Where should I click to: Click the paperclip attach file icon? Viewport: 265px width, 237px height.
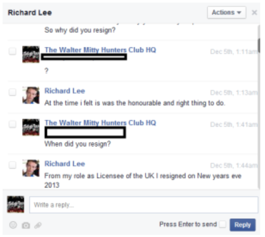38,225
